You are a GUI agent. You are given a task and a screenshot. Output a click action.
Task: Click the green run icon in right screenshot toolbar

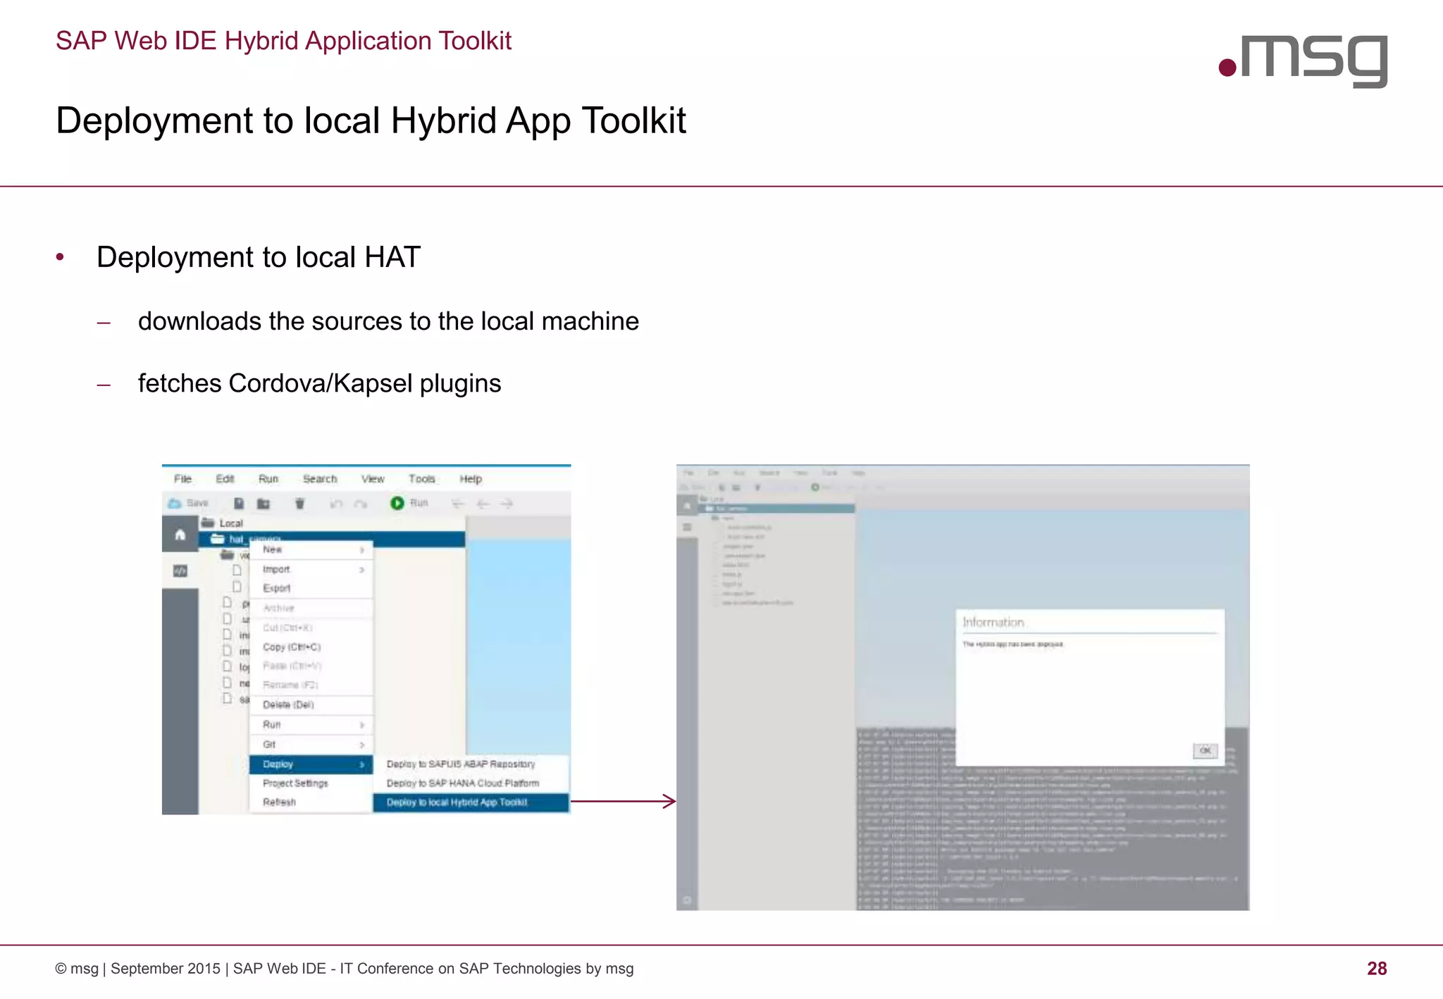(x=815, y=488)
